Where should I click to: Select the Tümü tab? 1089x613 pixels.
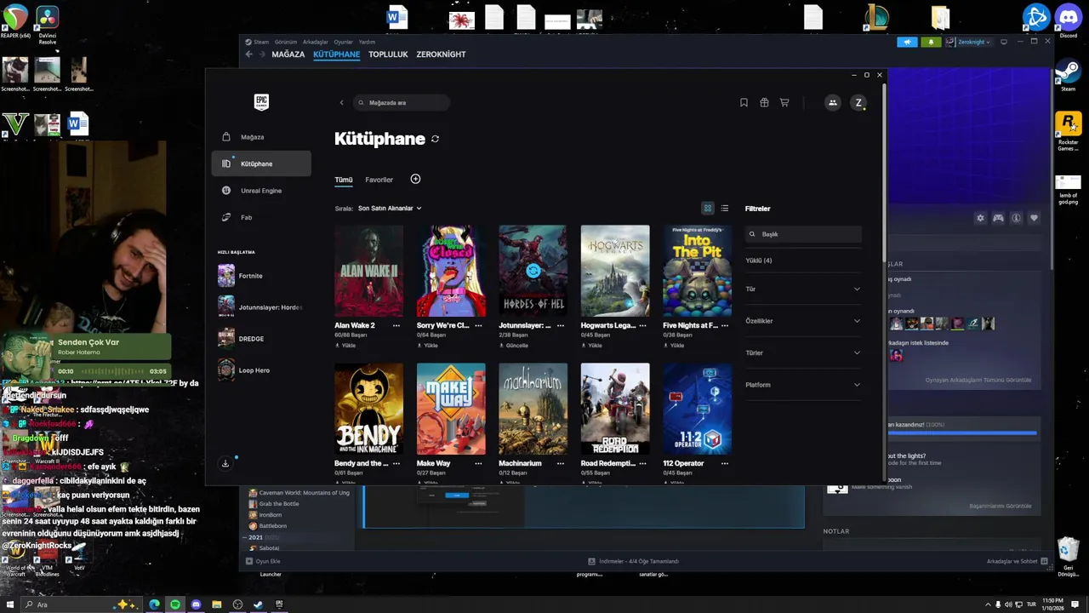[x=343, y=180]
